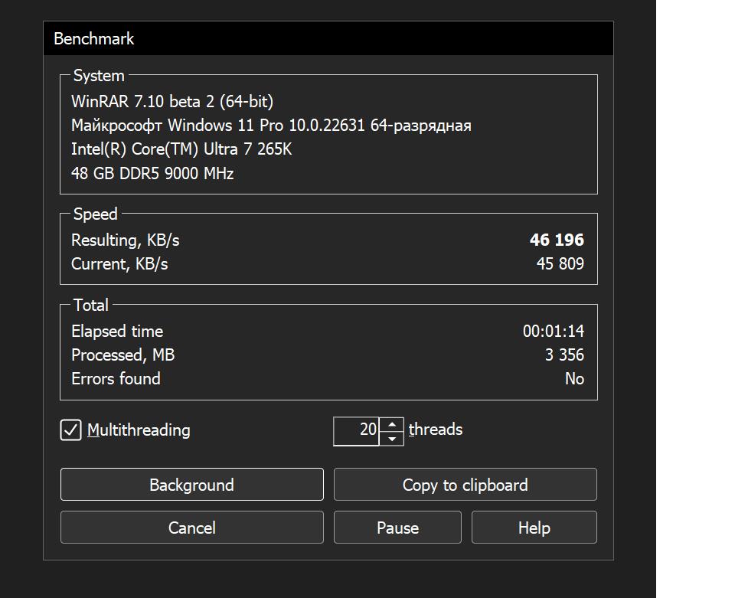
Task: Copy benchmark results to clipboard
Action: (465, 485)
